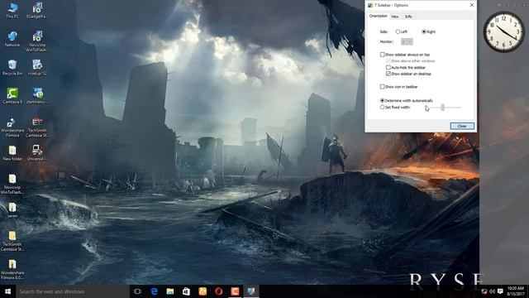Switch to the Info tab
The image size is (529, 298).
tap(408, 17)
